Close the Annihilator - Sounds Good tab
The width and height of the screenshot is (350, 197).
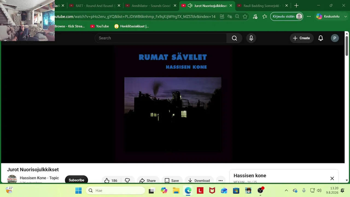point(175,5)
